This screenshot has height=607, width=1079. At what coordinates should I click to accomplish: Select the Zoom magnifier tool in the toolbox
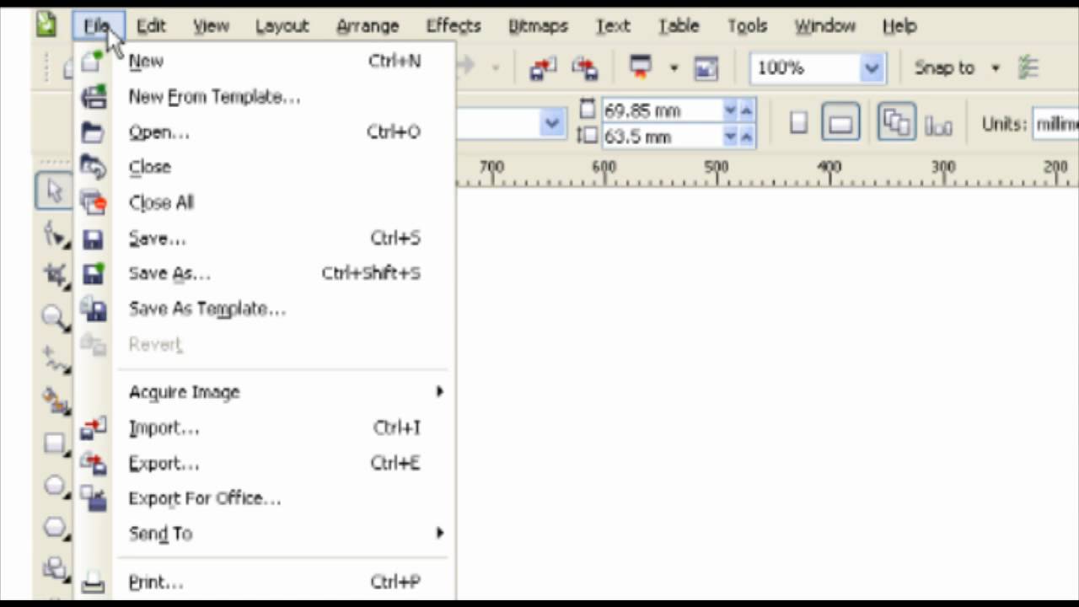pos(56,318)
